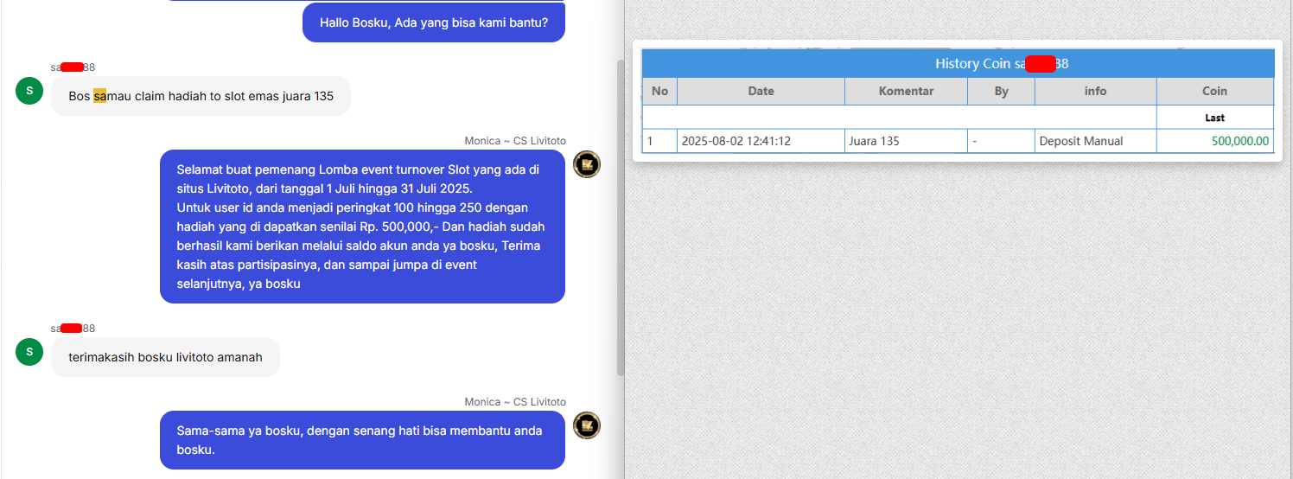Click Monica's CS avatar beside Selamat message
Viewport: 1293px width, 479px height.
coord(587,163)
